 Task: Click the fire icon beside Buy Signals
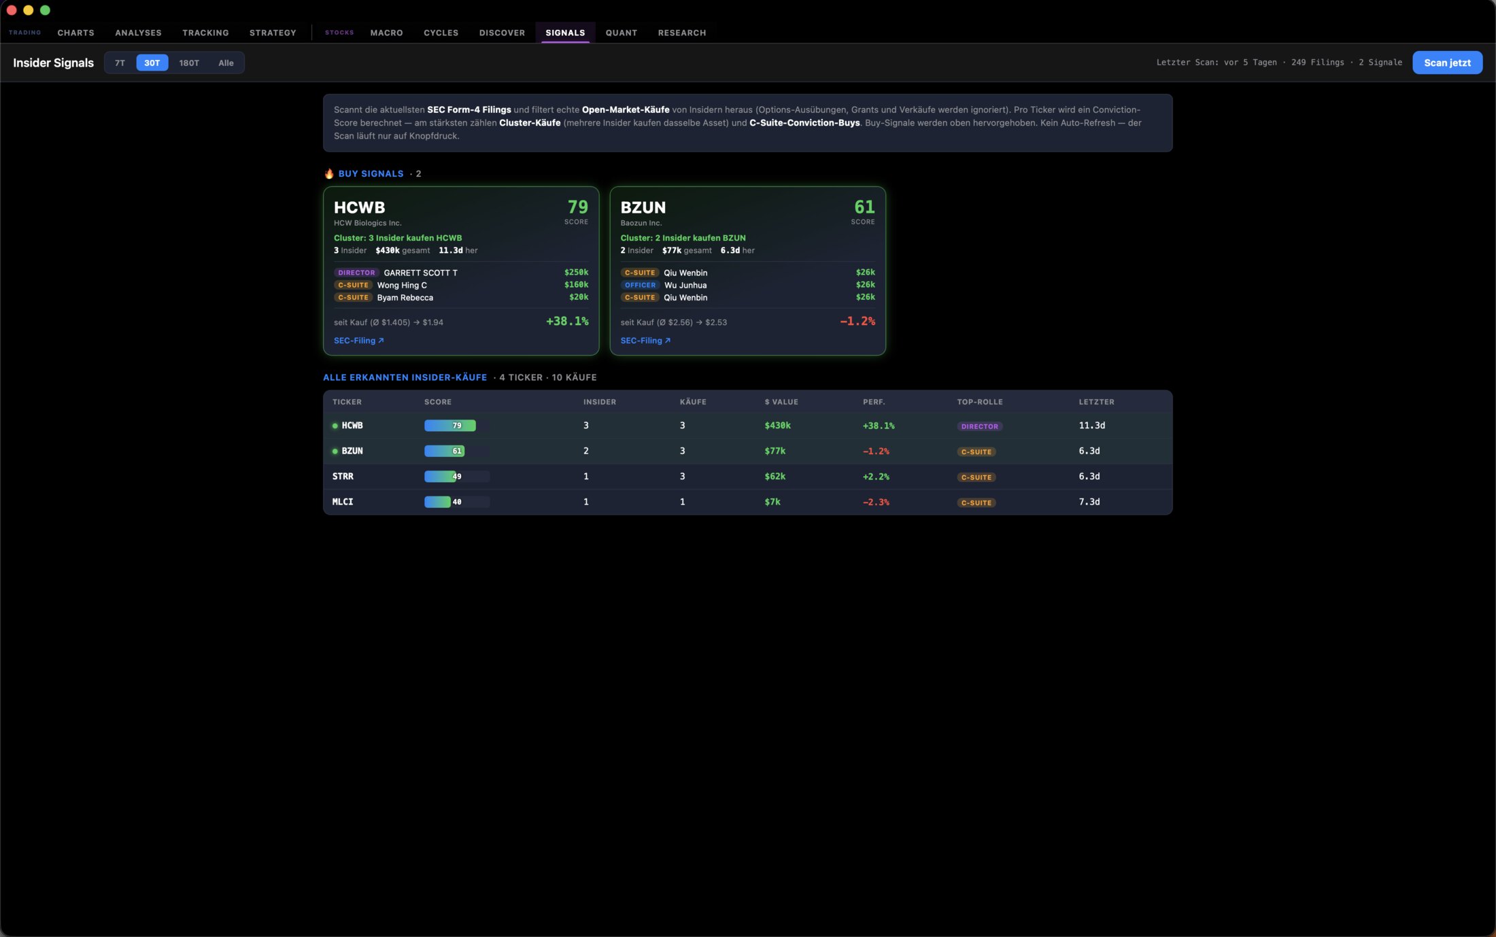(329, 173)
